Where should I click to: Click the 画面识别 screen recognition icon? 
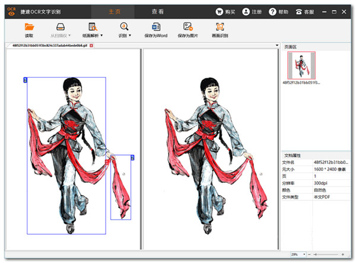coord(220,27)
